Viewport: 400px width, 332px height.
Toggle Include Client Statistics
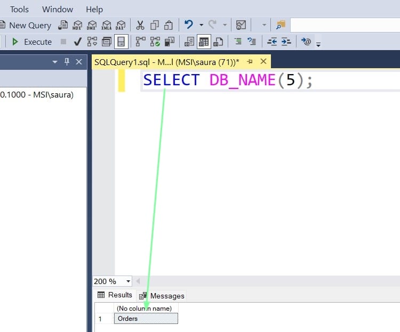click(x=170, y=42)
